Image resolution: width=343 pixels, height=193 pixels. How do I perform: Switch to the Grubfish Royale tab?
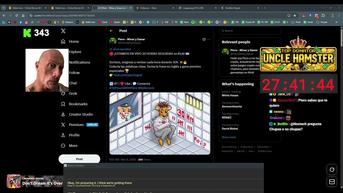pos(240,8)
